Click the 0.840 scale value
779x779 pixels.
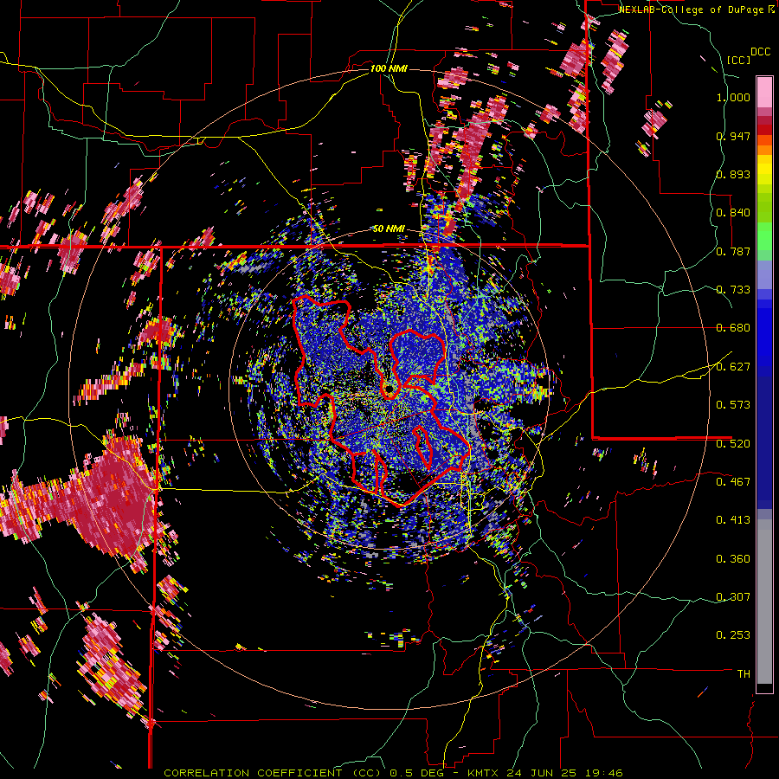pos(733,213)
